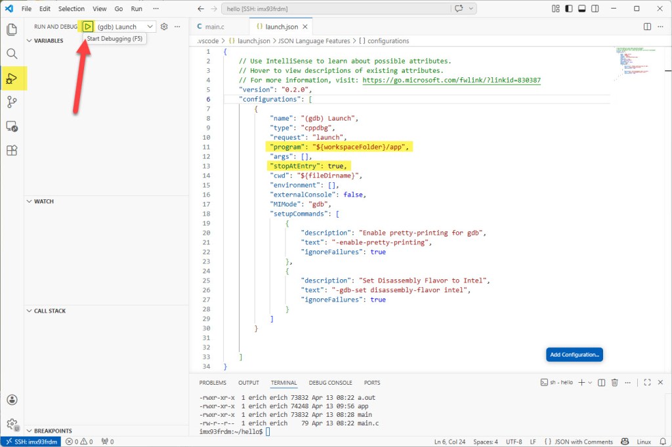Select the Source Control icon
The height and width of the screenshot is (447, 672).
[x=13, y=102]
